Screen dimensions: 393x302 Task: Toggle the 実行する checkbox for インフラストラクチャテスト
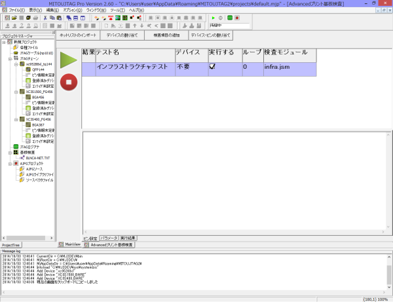(212, 67)
